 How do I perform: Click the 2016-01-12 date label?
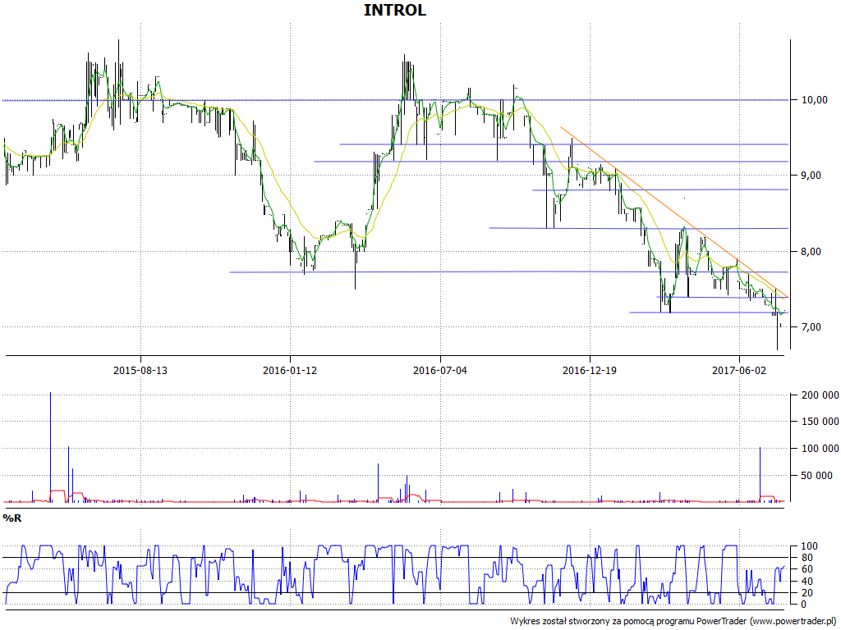(x=290, y=370)
